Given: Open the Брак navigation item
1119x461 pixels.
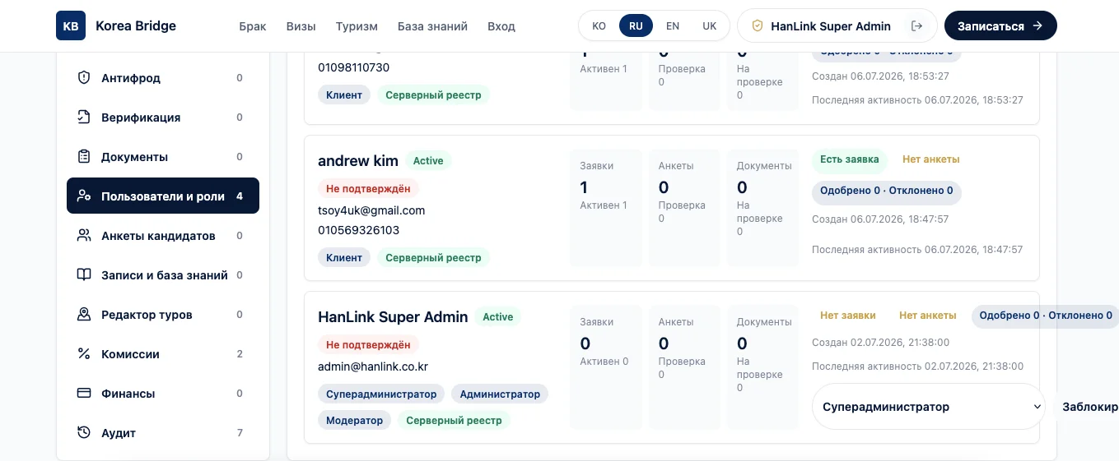Looking at the screenshot, I should click(253, 26).
